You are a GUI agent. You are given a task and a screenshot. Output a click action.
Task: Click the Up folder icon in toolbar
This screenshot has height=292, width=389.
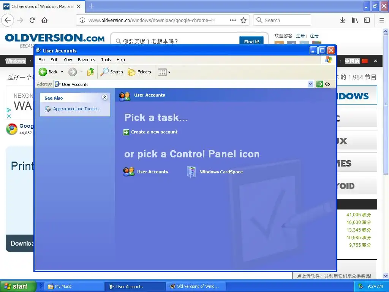pyautogui.click(x=91, y=72)
